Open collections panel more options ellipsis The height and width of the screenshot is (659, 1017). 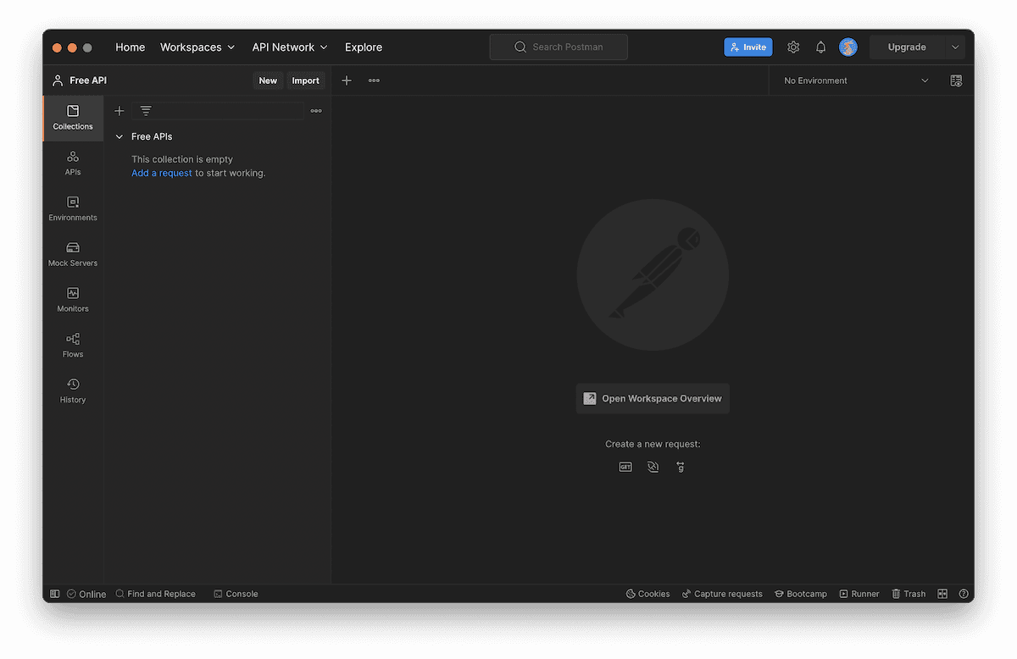pos(316,111)
